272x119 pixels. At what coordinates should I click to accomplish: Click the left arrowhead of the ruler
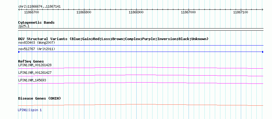[19, 9]
